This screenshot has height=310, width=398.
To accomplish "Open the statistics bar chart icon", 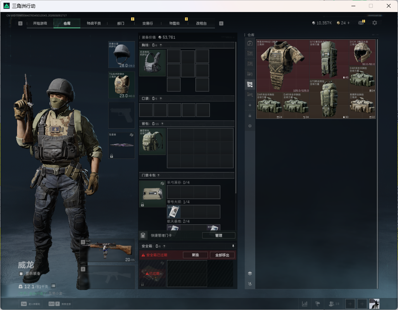I will click(305, 304).
